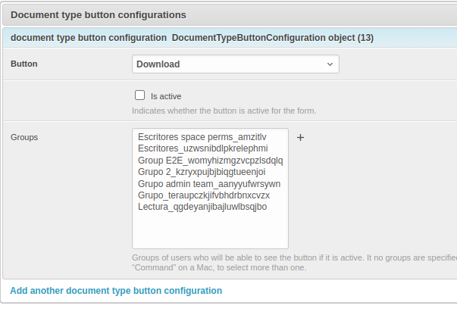The width and height of the screenshot is (457, 309).
Task: Click Add another document type button configuration
Action: point(116,290)
